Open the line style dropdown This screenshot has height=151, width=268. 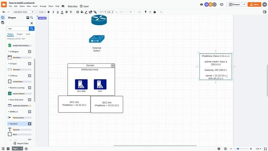102,12
